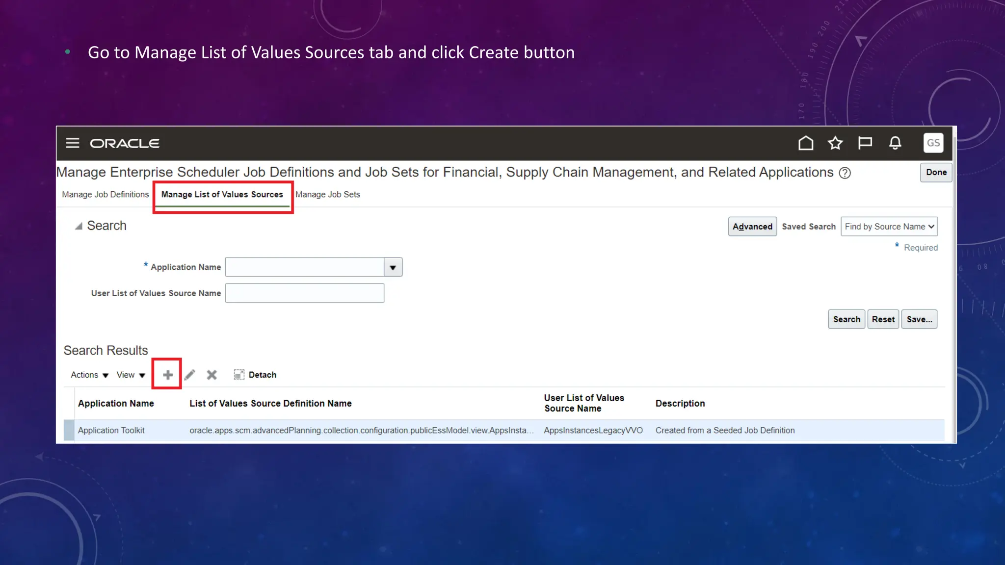Image resolution: width=1005 pixels, height=565 pixels.
Task: Click the Search button
Action: coord(846,319)
